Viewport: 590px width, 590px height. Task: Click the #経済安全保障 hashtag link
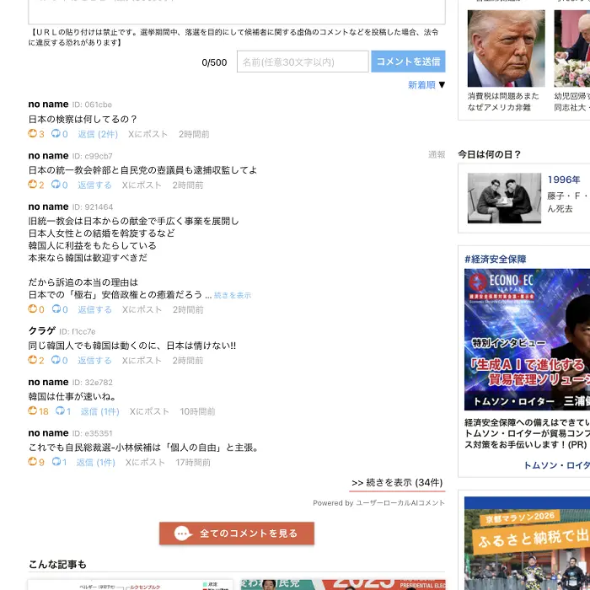point(496,260)
